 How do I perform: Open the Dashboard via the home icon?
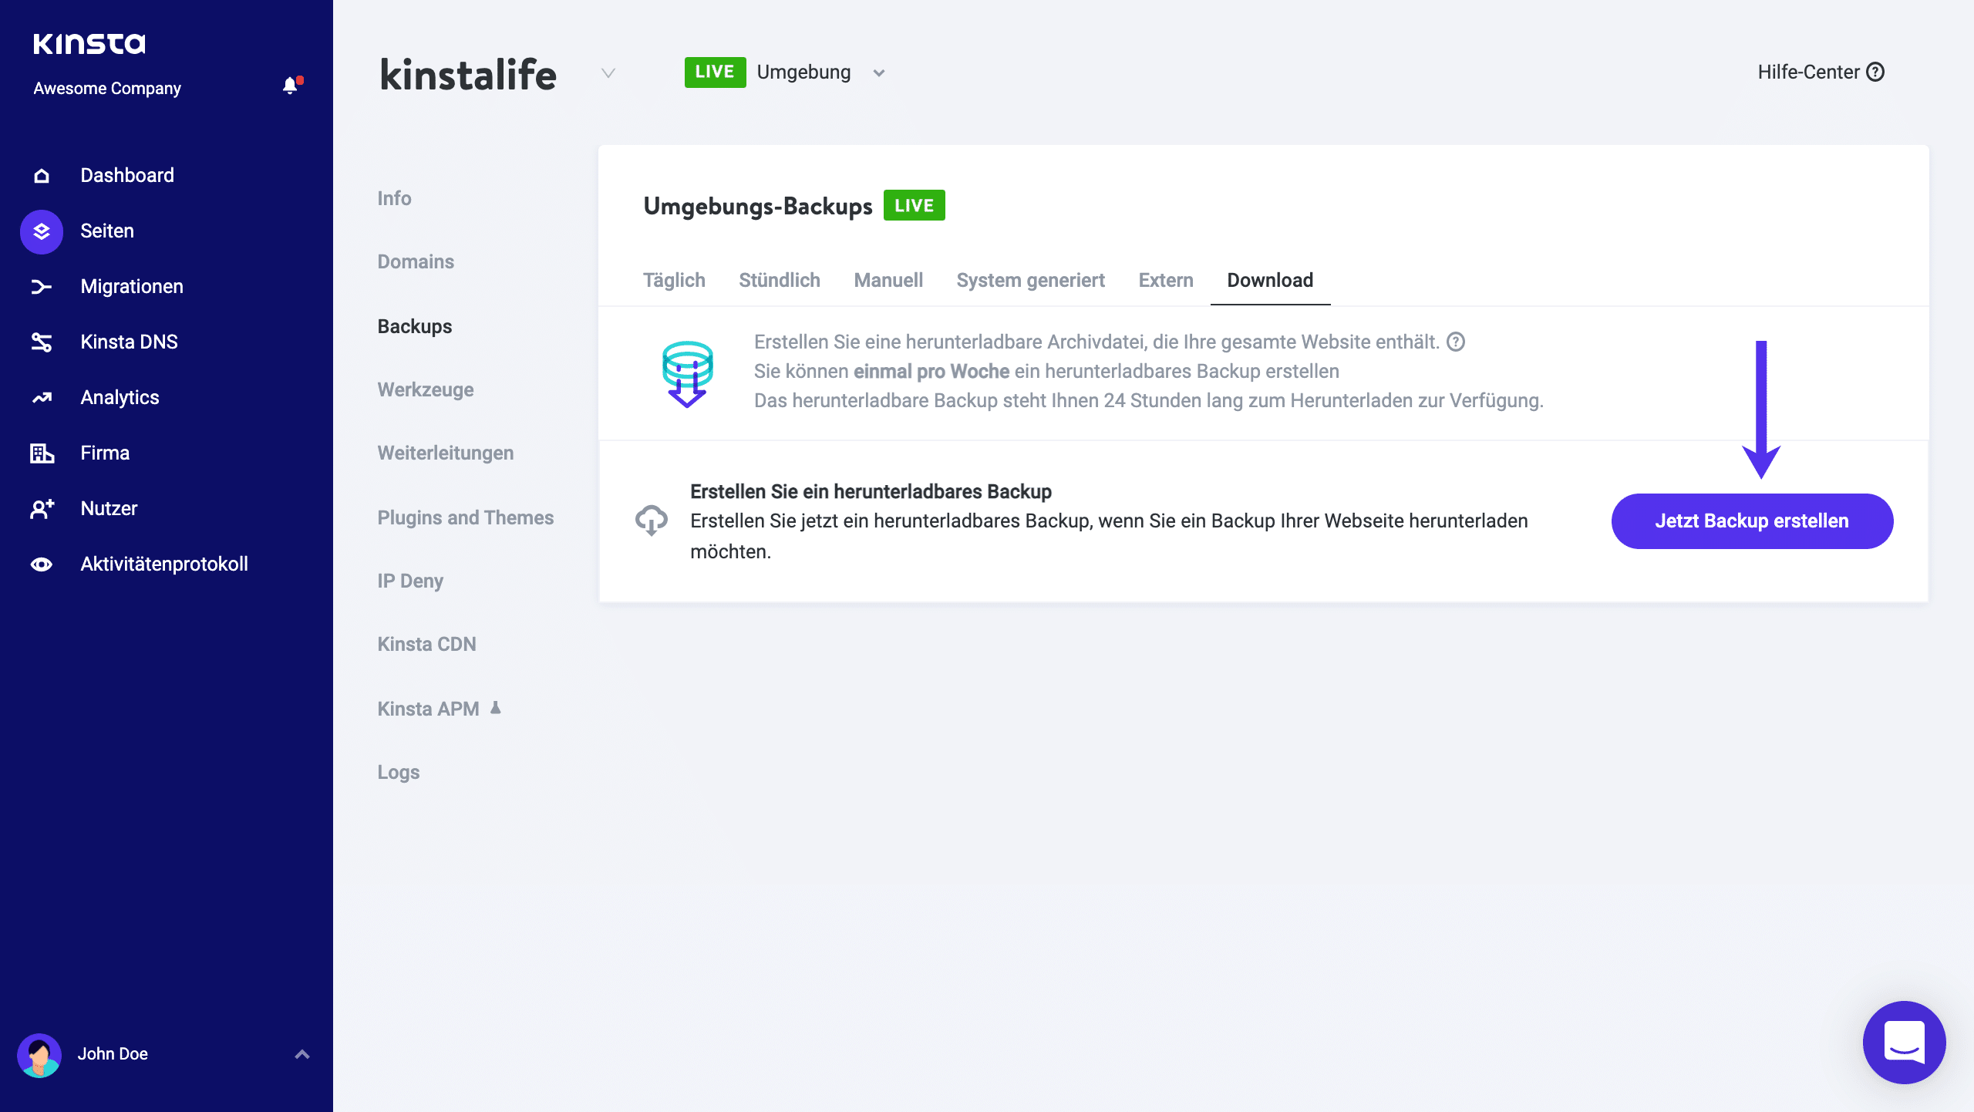click(41, 175)
